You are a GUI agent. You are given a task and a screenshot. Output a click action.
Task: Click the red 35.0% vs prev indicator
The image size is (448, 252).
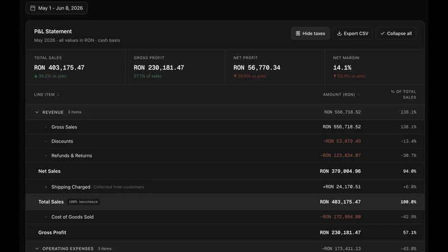250,76
